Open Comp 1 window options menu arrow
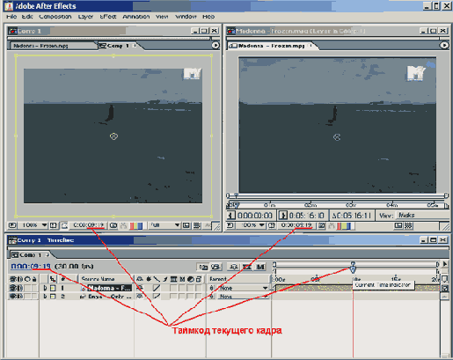453x360 pixels. [216, 45]
